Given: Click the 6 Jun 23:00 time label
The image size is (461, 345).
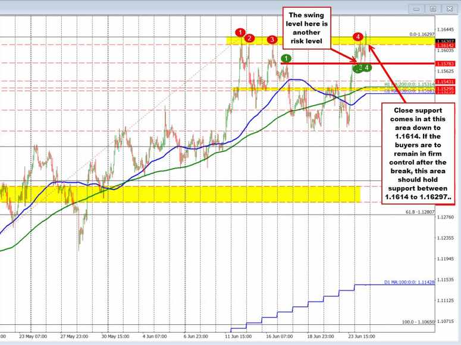Looking at the screenshot, I should 196,336.
